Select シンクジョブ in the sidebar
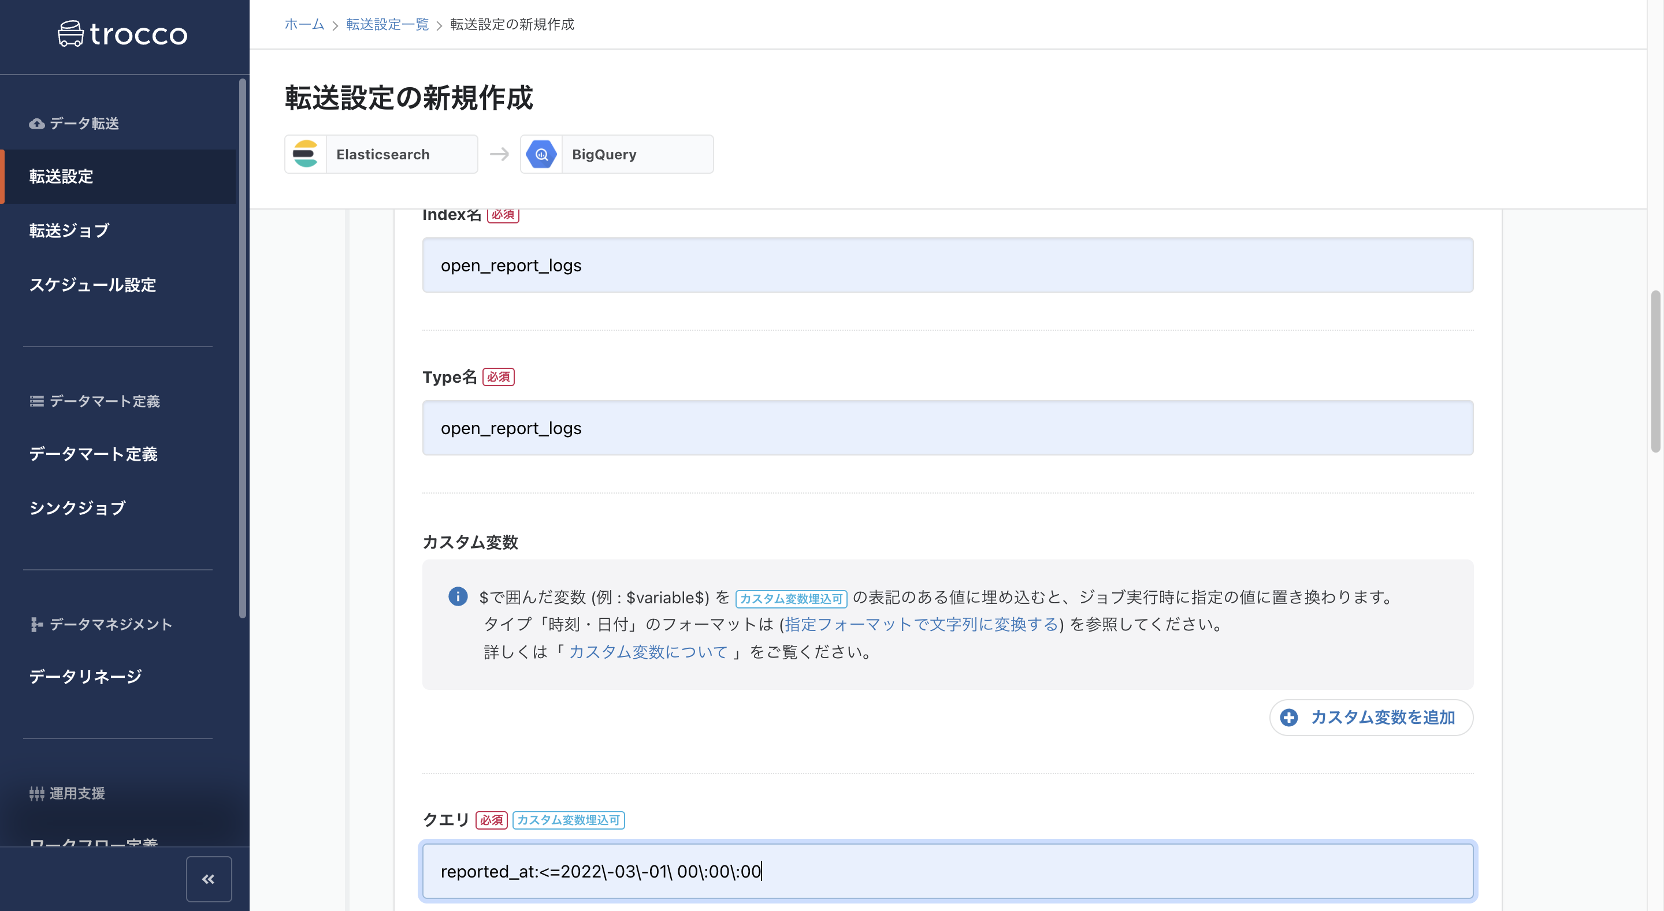 point(77,507)
